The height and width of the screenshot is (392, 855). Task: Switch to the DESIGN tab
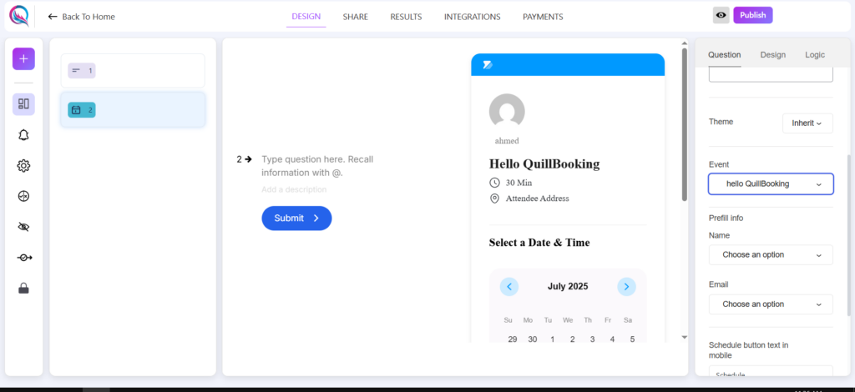pyautogui.click(x=306, y=17)
